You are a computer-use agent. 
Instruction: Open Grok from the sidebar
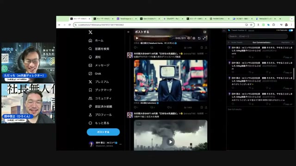[95, 74]
